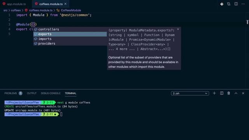
Task: Click the editor scrollbar marker
Action: (247, 22)
